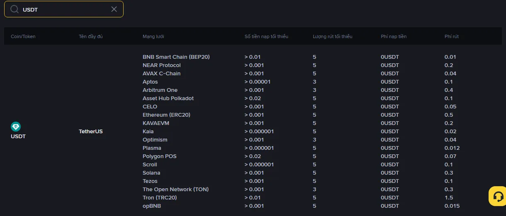Click opBNB deposit fee 0USDT
The image size is (506, 216).
[x=390, y=206]
